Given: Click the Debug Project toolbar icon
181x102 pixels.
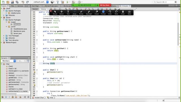Looking at the screenshot, I should [x=73, y=2].
